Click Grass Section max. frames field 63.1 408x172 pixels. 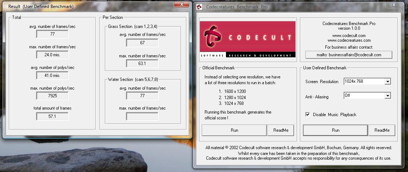(x=142, y=63)
